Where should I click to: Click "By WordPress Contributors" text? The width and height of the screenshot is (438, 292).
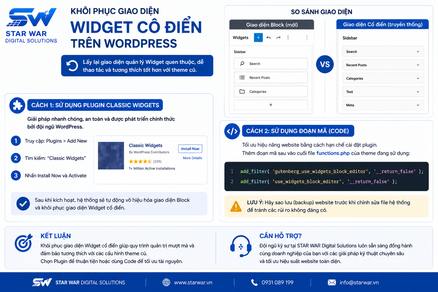149,152
